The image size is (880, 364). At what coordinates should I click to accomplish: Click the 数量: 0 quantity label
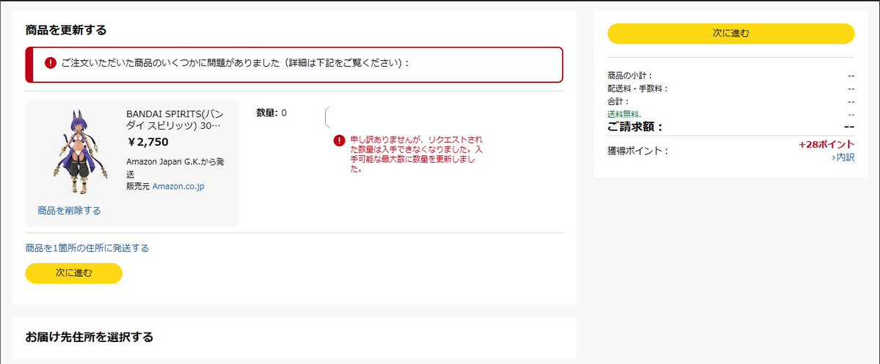click(x=272, y=113)
